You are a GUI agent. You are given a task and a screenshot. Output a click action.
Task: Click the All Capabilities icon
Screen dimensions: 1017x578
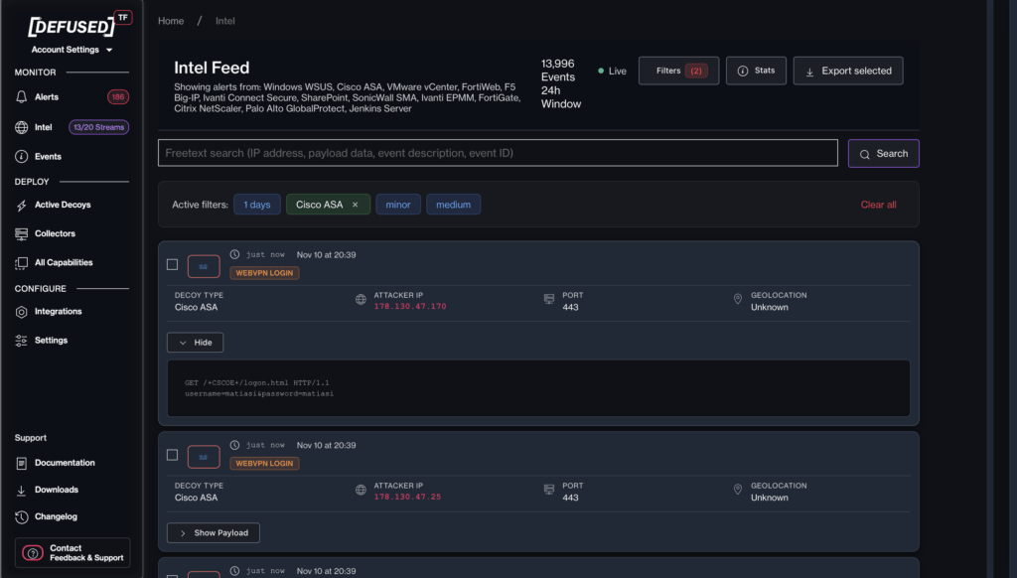(22, 262)
